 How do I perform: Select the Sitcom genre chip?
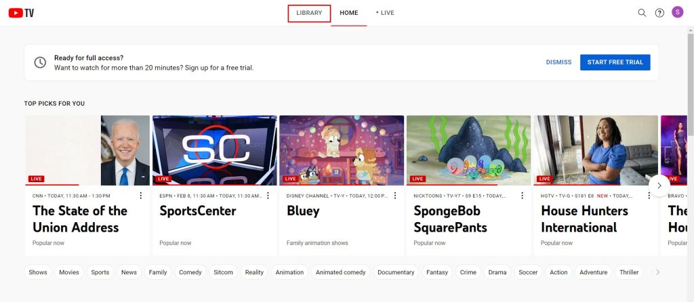point(223,272)
